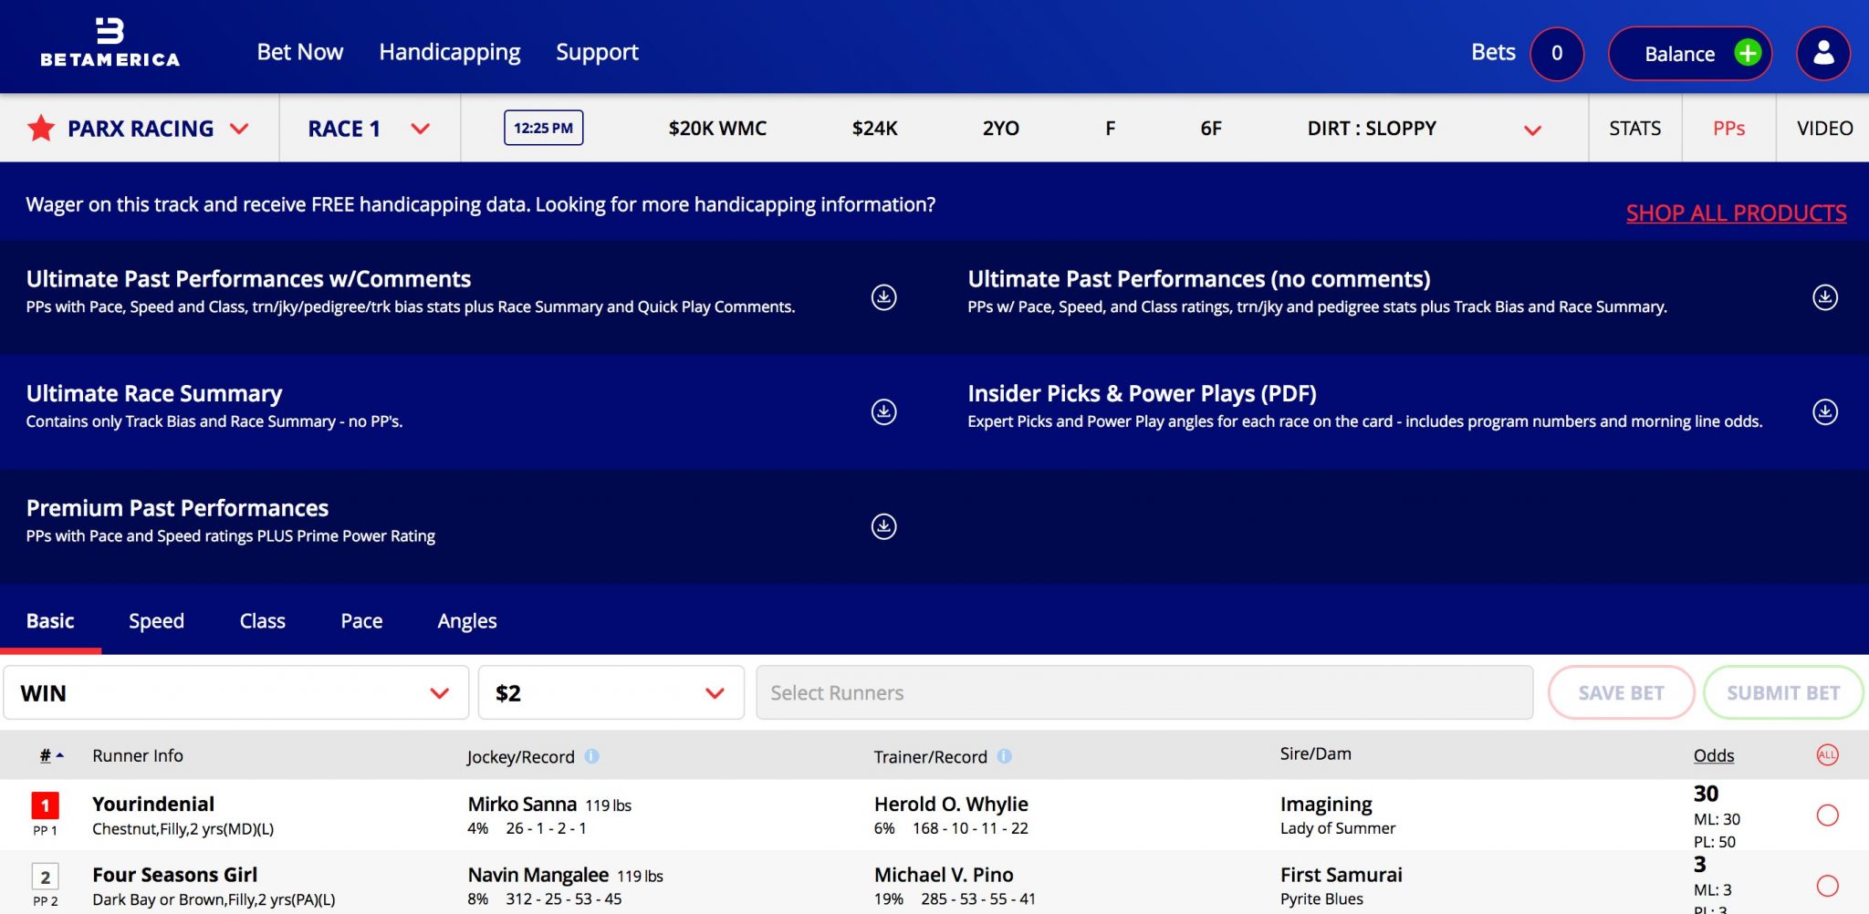
Task: Download Premium Past Performances
Action: point(883,526)
